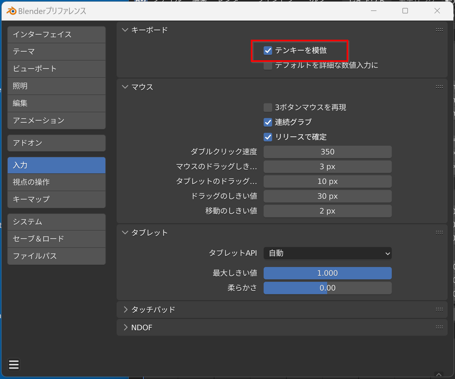Uncheck テンキーを模倣 checkbox
455x379 pixels.
click(x=268, y=50)
